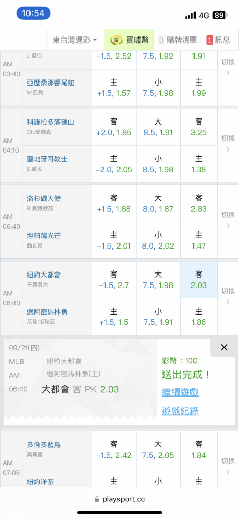Open the 遊戲紀錄 link

(180, 411)
